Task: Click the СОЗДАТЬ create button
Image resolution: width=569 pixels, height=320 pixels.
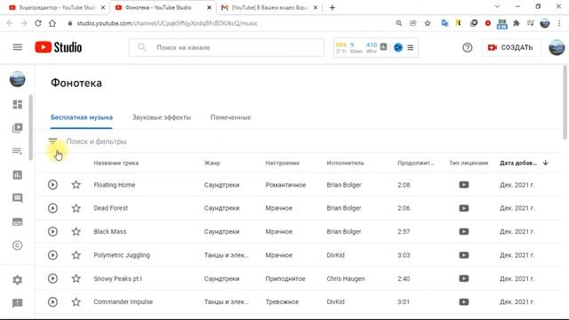Action: click(510, 47)
